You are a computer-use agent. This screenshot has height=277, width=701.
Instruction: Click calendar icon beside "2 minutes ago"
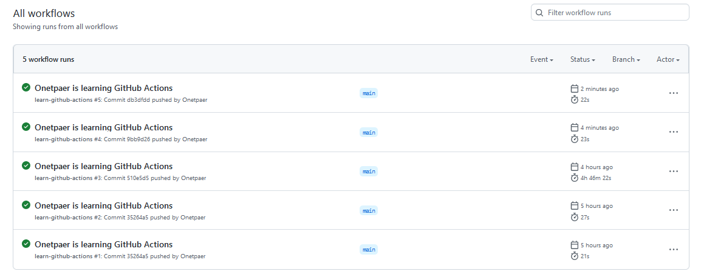click(x=575, y=88)
